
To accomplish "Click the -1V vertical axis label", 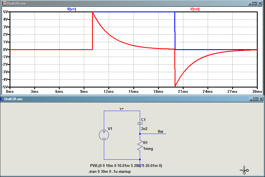I will [x=5, y=57].
